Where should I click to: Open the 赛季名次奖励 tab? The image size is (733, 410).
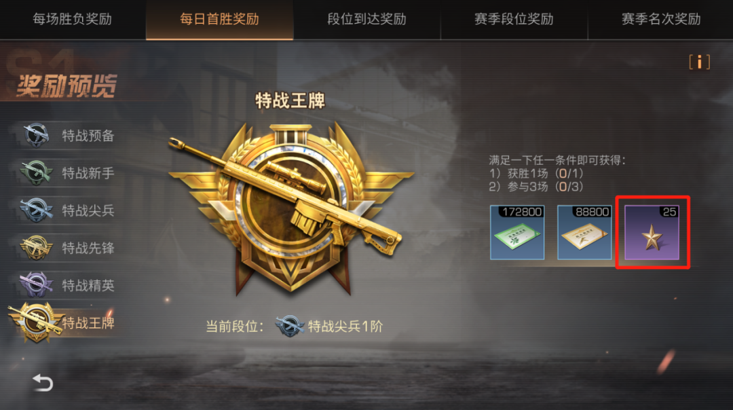point(660,19)
